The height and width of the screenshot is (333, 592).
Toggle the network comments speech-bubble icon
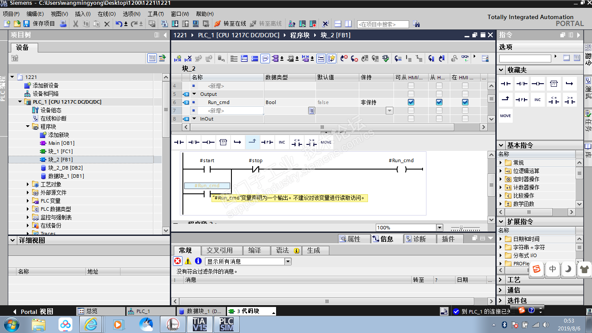pos(265,58)
